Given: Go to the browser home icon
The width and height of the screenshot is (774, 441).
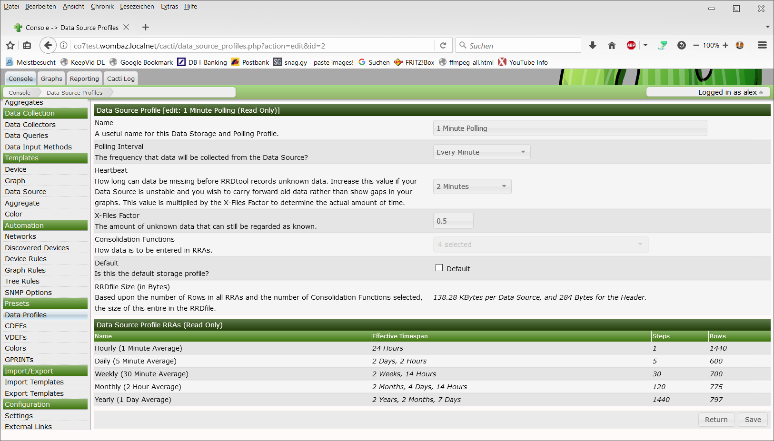Looking at the screenshot, I should pos(612,45).
